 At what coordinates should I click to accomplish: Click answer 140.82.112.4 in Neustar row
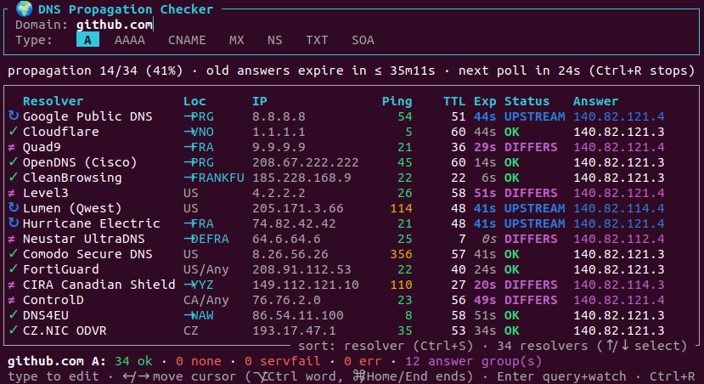(619, 239)
